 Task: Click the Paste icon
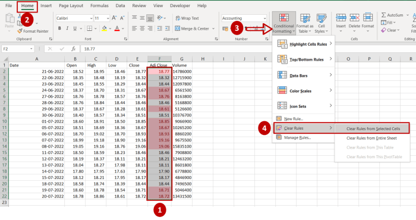[10, 18]
